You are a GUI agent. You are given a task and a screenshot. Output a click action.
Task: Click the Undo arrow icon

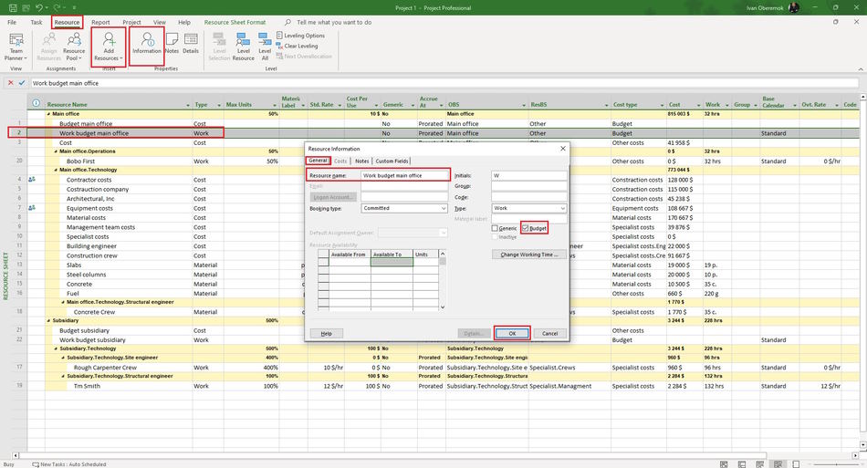pos(39,7)
